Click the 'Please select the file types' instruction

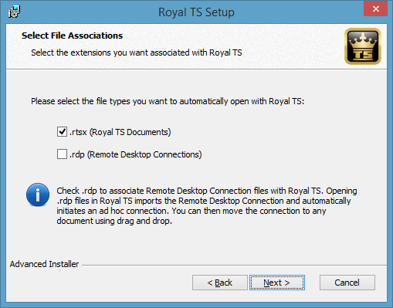pyautogui.click(x=168, y=101)
